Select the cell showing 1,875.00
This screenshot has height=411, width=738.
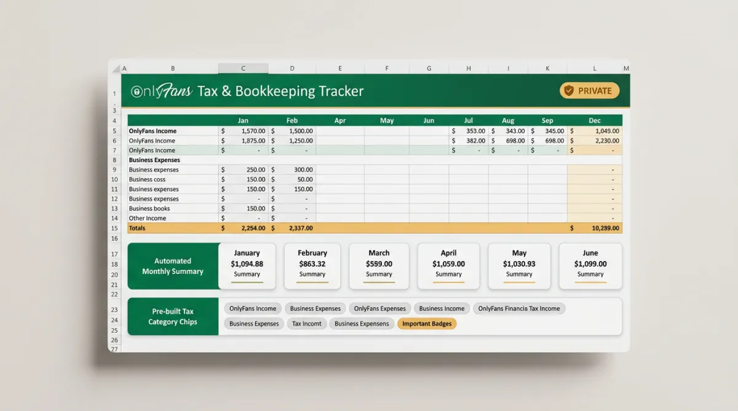[x=244, y=141]
